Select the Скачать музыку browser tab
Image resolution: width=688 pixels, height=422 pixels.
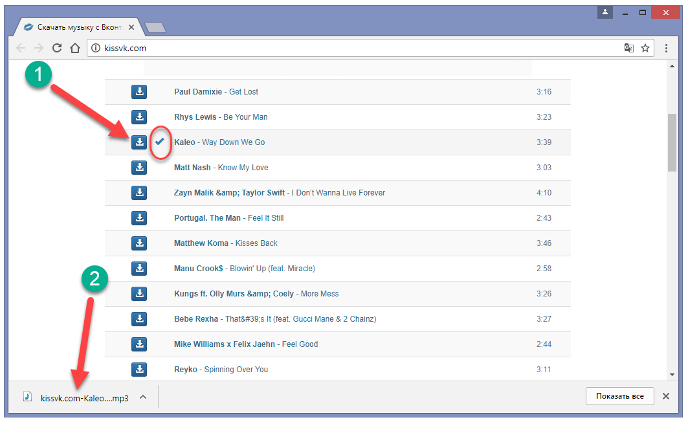point(79,27)
